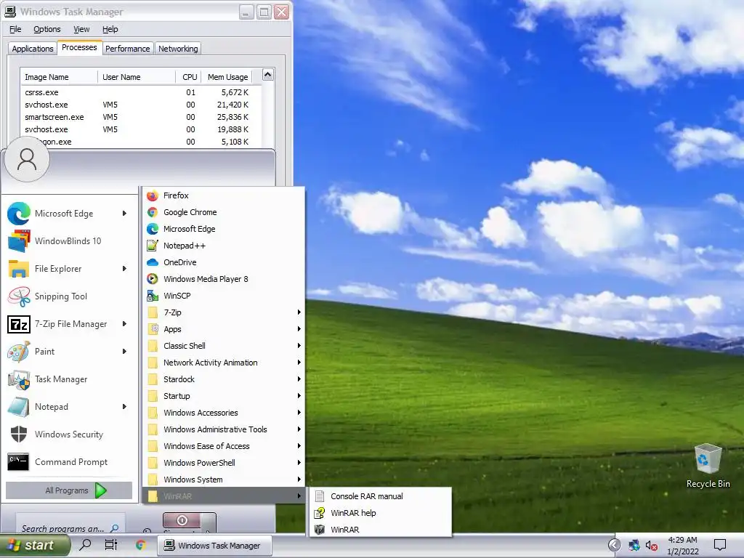This screenshot has width=744, height=558.
Task: Open Windows Ease of Access folder
Action: (223, 446)
